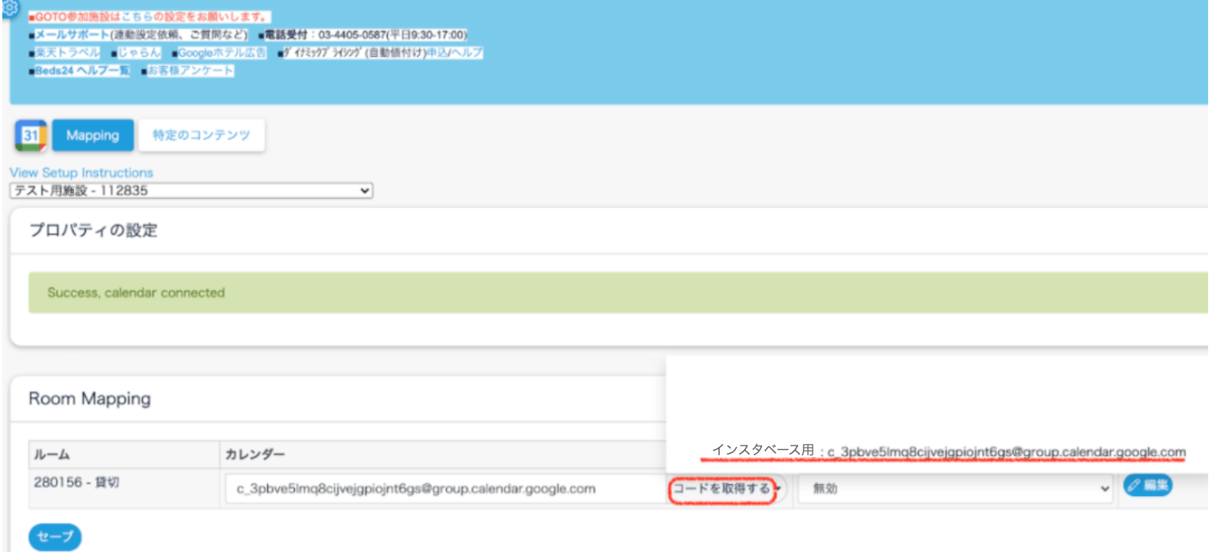Open the 無効 dropdown in room row
The image size is (1212, 553).
(x=954, y=488)
